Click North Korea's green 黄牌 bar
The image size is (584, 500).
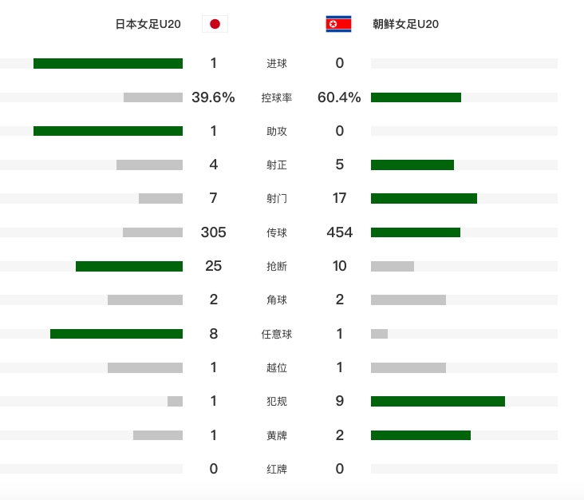pos(420,435)
